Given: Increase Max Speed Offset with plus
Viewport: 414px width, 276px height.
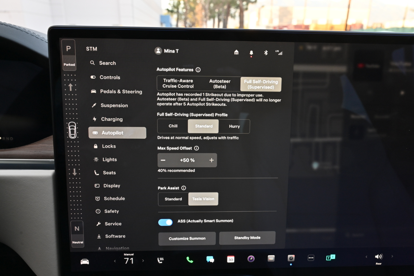Looking at the screenshot, I should [212, 160].
